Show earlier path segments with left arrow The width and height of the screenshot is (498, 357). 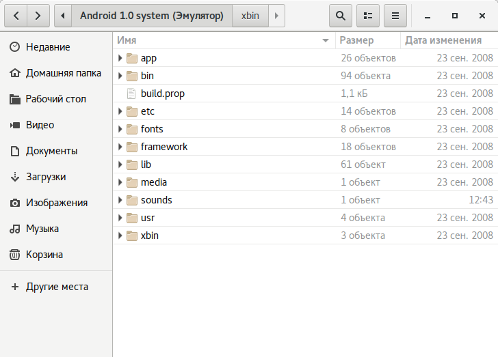(63, 16)
